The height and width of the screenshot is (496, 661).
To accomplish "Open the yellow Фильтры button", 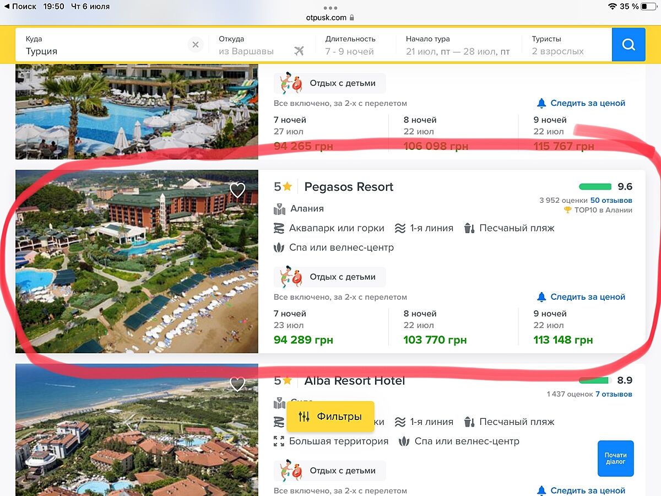I will click(x=330, y=416).
